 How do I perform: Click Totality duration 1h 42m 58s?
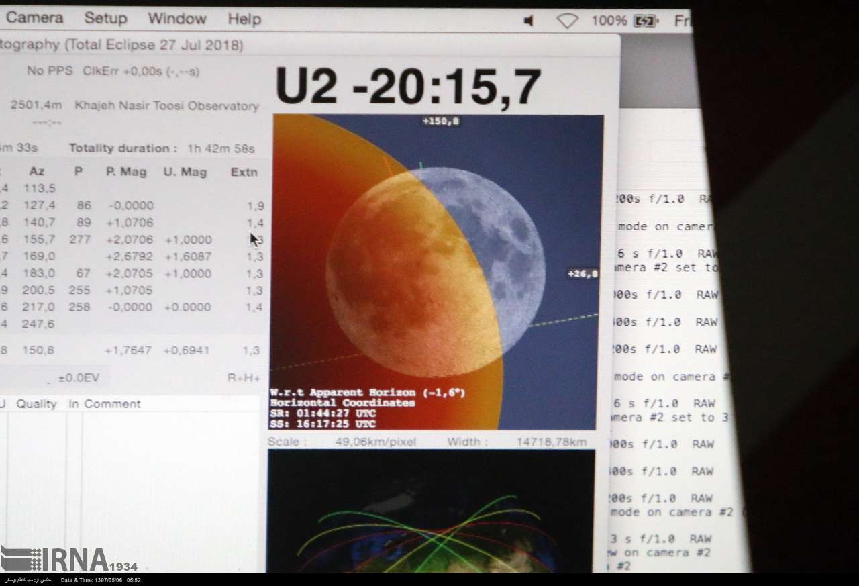point(162,148)
